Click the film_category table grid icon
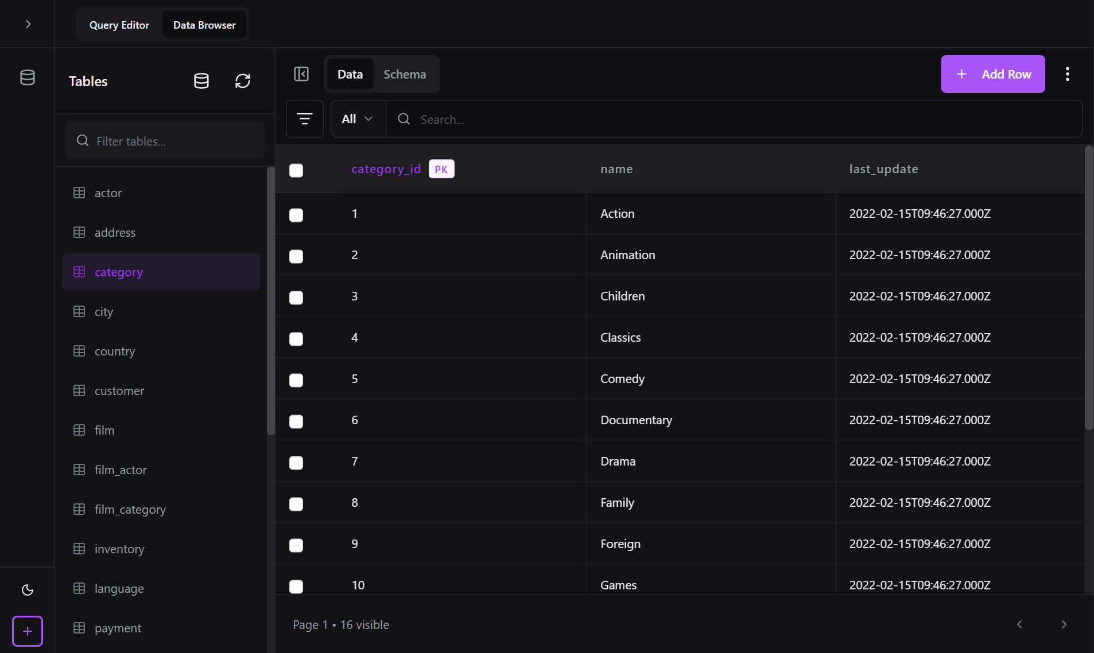Viewport: 1094px width, 653px height. click(79, 509)
